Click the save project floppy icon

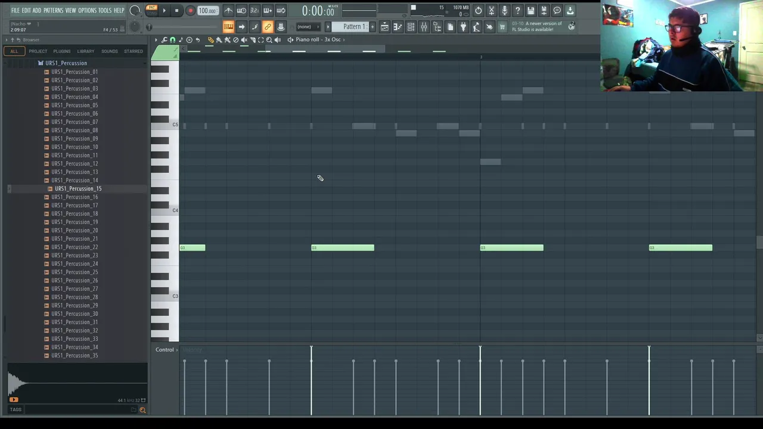[531, 11]
